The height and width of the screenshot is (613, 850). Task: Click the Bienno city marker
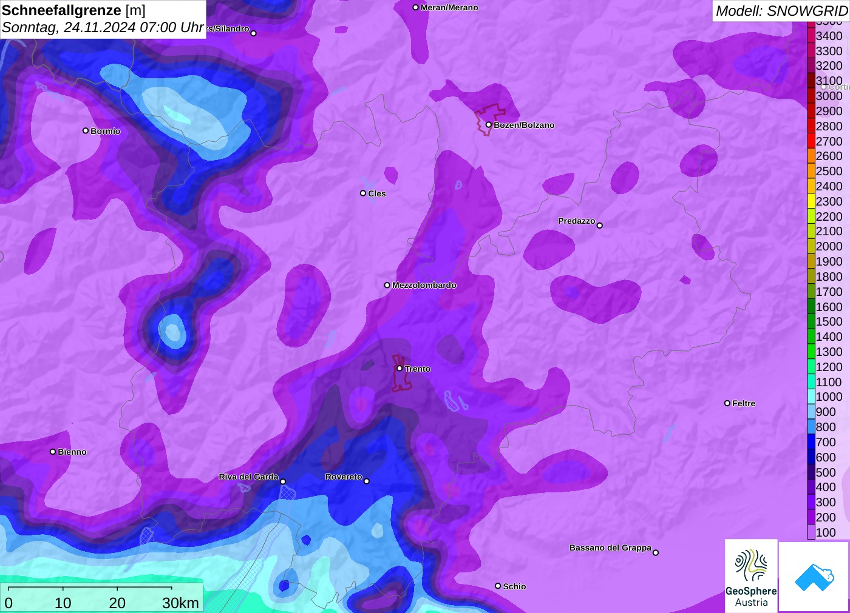point(53,452)
